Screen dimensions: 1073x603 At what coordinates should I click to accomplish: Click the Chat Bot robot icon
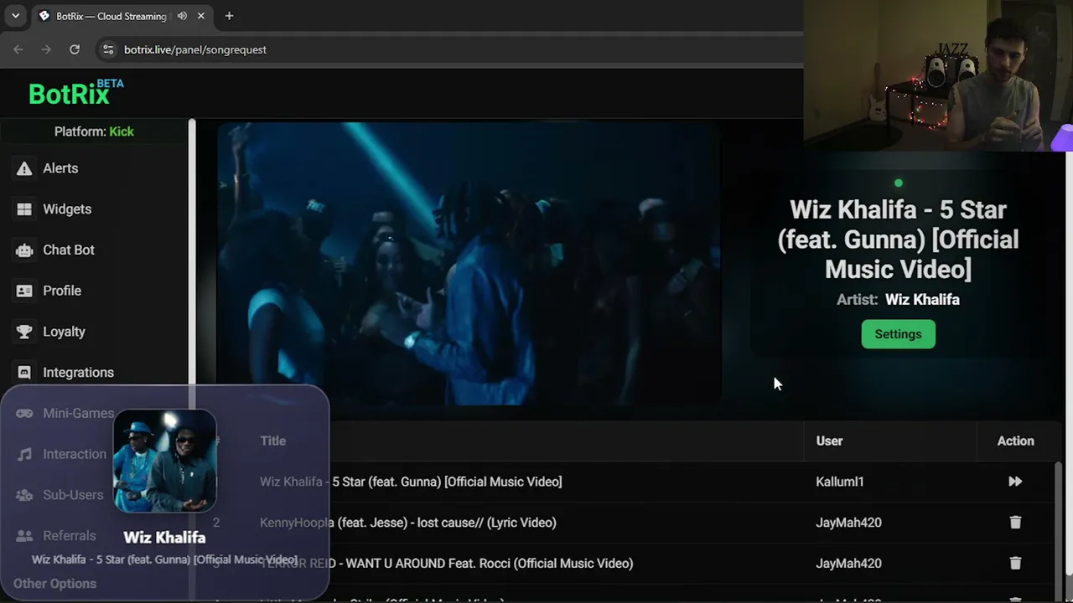(24, 250)
